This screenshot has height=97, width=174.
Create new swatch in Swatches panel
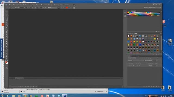(x=156, y=32)
